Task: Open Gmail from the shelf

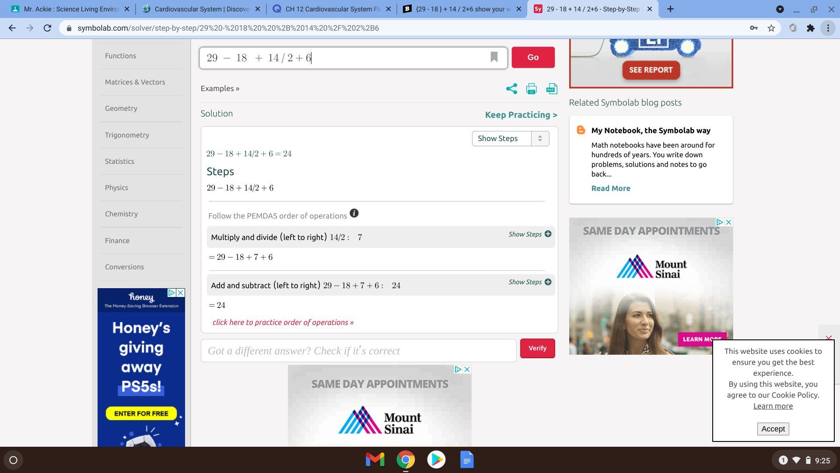Action: coord(375,460)
